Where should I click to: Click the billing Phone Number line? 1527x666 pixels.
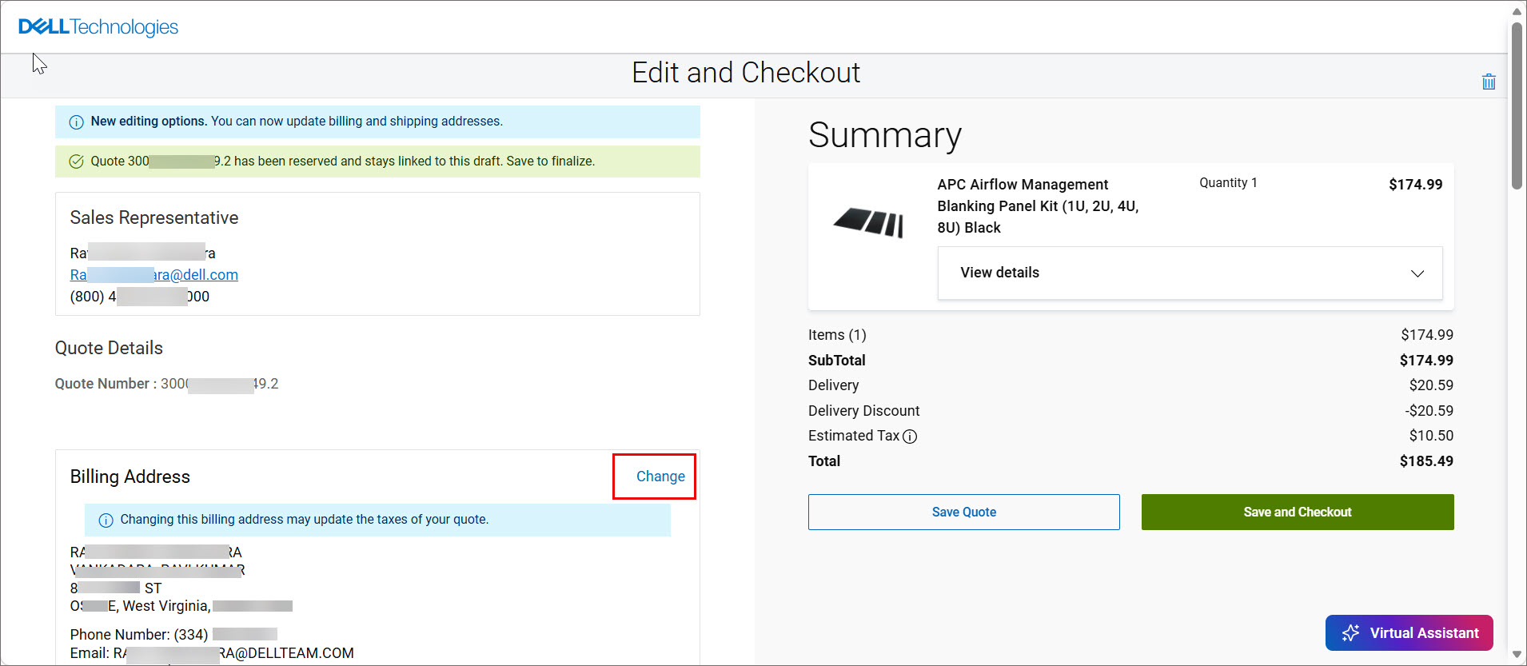click(x=173, y=635)
